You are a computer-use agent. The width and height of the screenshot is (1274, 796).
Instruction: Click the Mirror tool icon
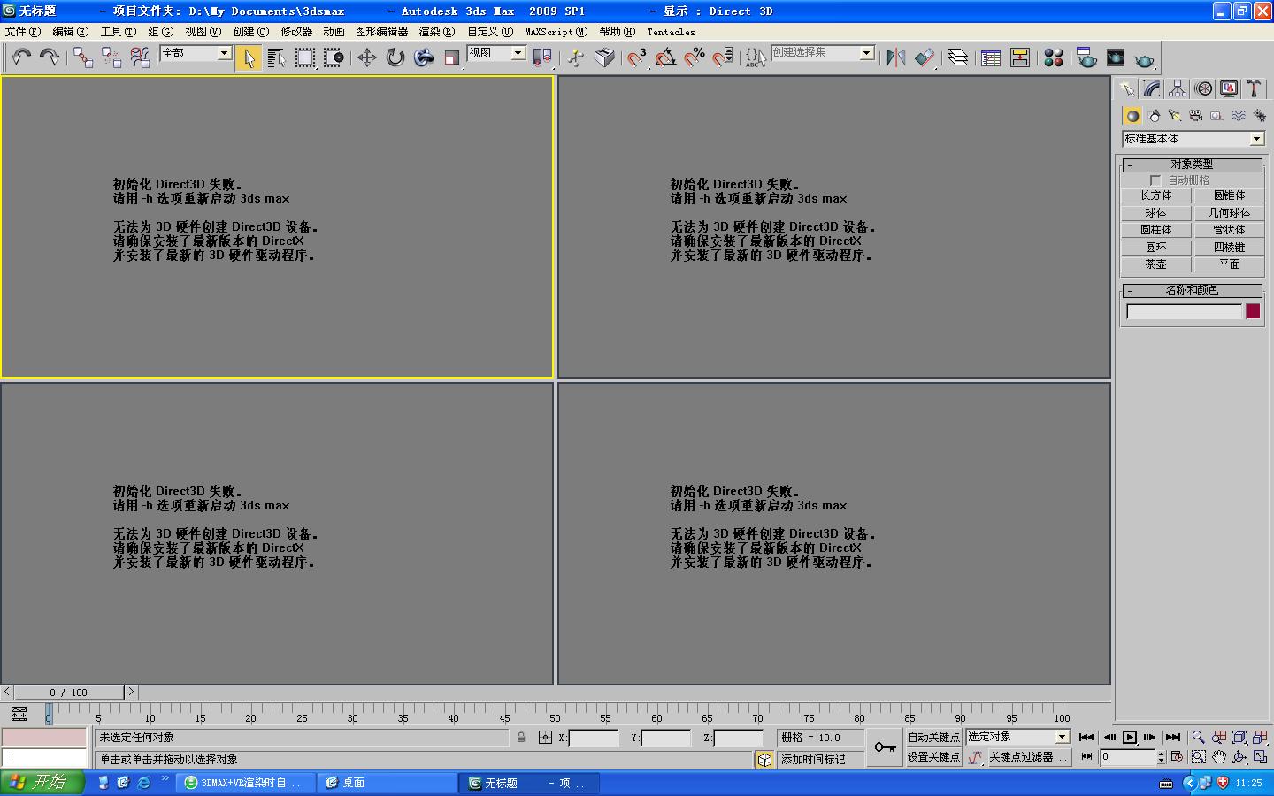click(x=895, y=57)
